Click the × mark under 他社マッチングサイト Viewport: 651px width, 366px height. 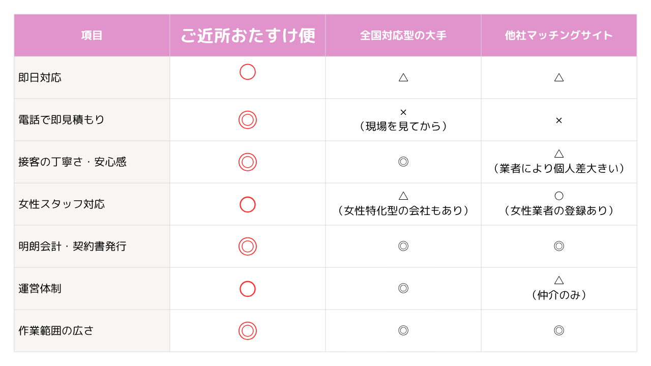click(x=559, y=120)
